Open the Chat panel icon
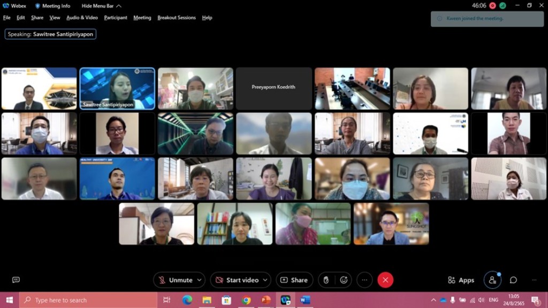 tap(513, 280)
